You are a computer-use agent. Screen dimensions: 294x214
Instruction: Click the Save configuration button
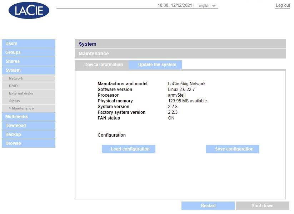[x=233, y=149]
